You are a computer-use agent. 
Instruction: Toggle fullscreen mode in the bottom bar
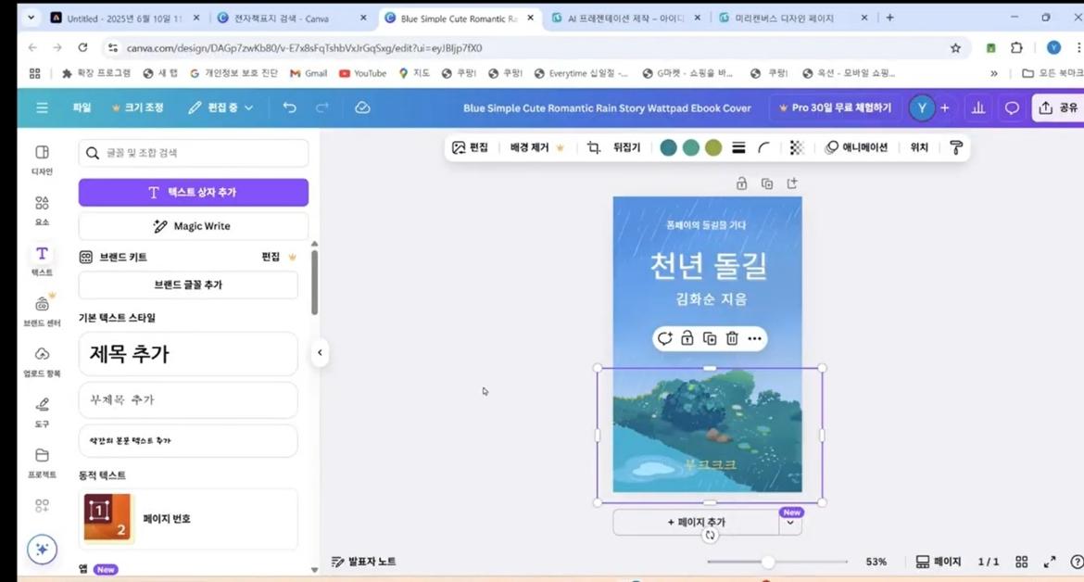1050,562
